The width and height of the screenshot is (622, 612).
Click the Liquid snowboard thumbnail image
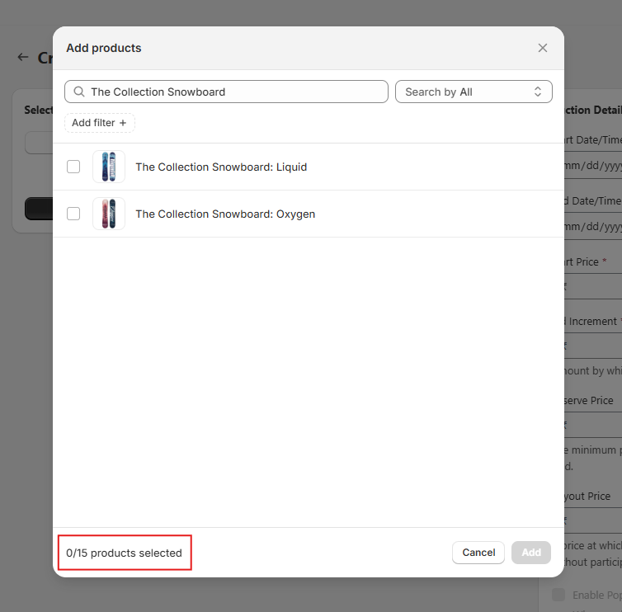pos(109,167)
